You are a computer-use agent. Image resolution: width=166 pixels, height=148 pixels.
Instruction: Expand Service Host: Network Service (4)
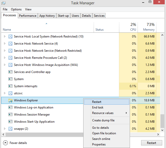(x=5, y=43)
